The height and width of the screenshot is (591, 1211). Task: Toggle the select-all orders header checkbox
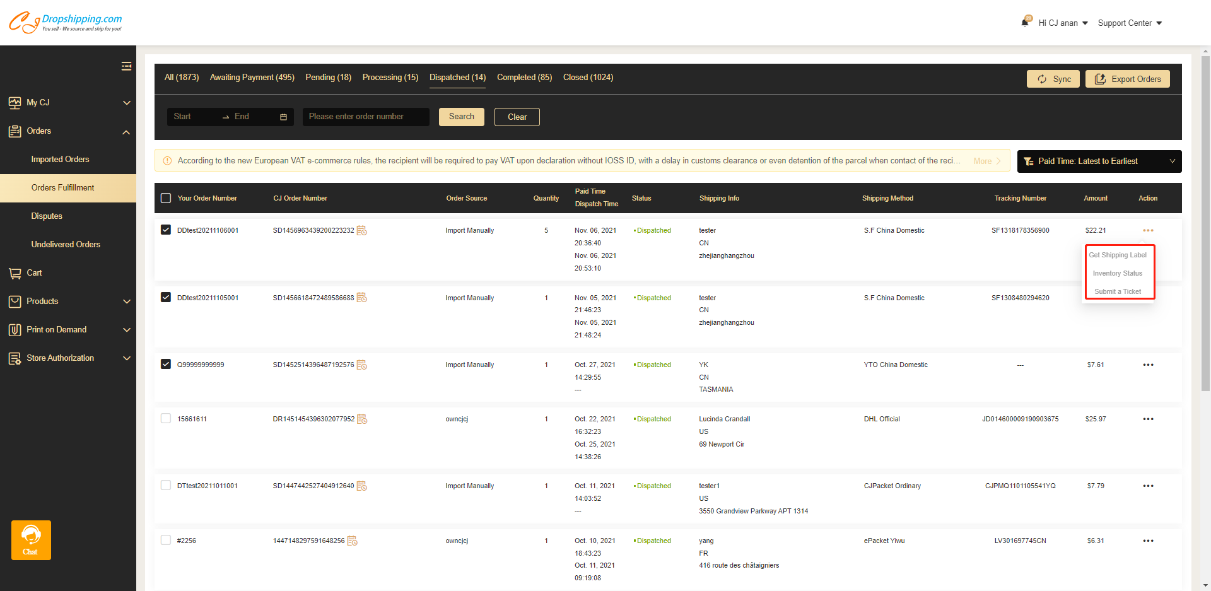click(166, 198)
